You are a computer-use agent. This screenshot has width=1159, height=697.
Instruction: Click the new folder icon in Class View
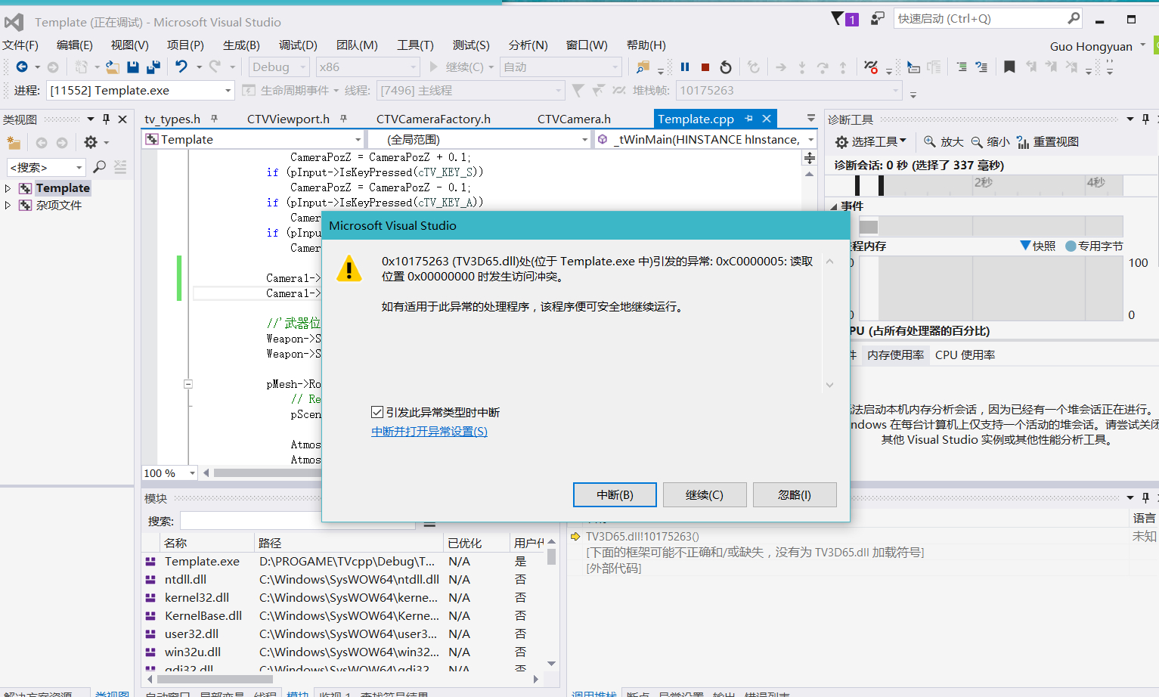[x=14, y=142]
